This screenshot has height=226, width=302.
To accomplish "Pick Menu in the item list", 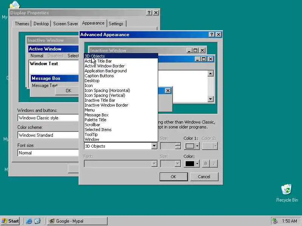I will [121, 110].
